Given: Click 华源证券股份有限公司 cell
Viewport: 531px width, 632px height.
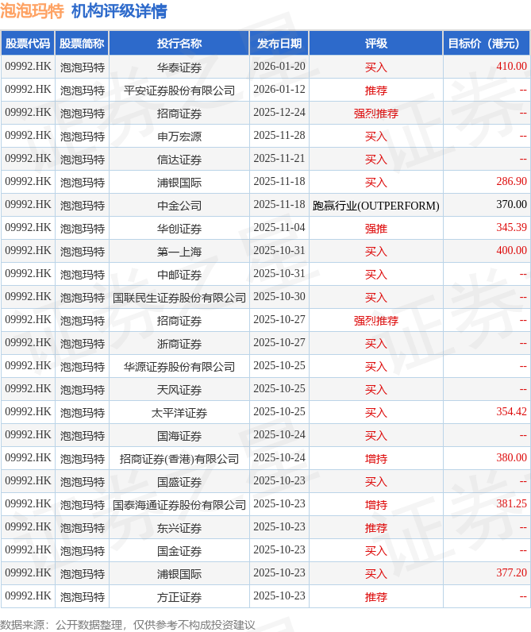Looking at the screenshot, I should (179, 365).
